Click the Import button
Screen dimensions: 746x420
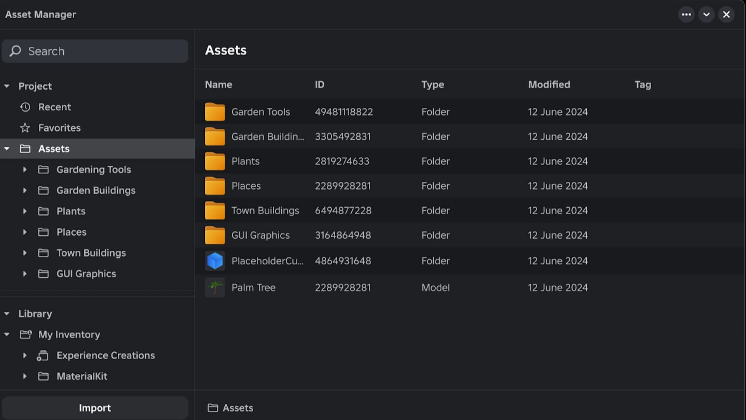click(x=94, y=408)
